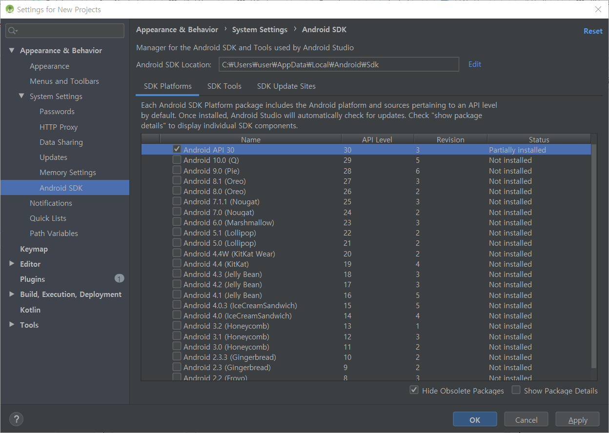Enable the Android 8.1 (Oreo) checkbox
The image size is (609, 433).
(177, 181)
